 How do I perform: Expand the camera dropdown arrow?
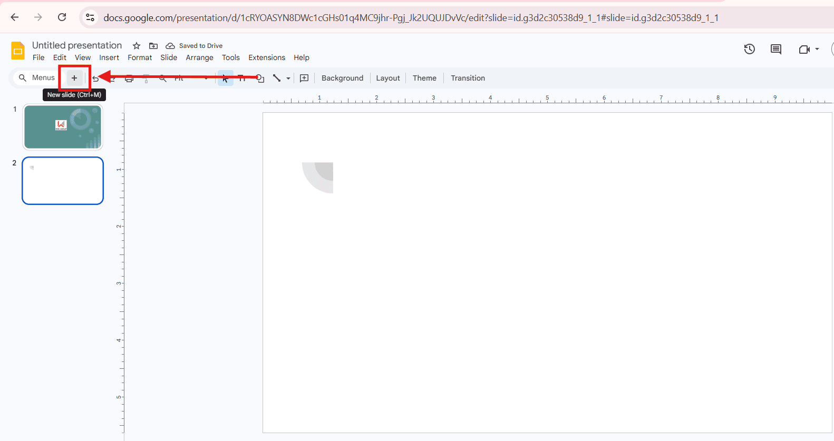tap(817, 49)
